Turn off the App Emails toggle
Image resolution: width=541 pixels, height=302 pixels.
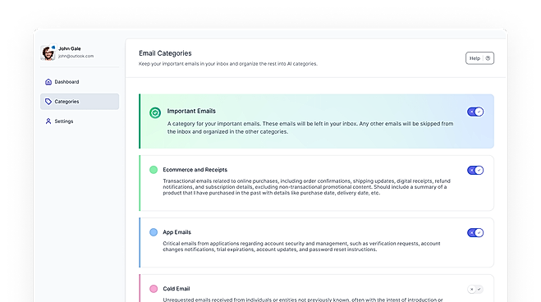(x=475, y=233)
